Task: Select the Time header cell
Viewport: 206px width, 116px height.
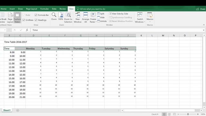Action: 9,49
